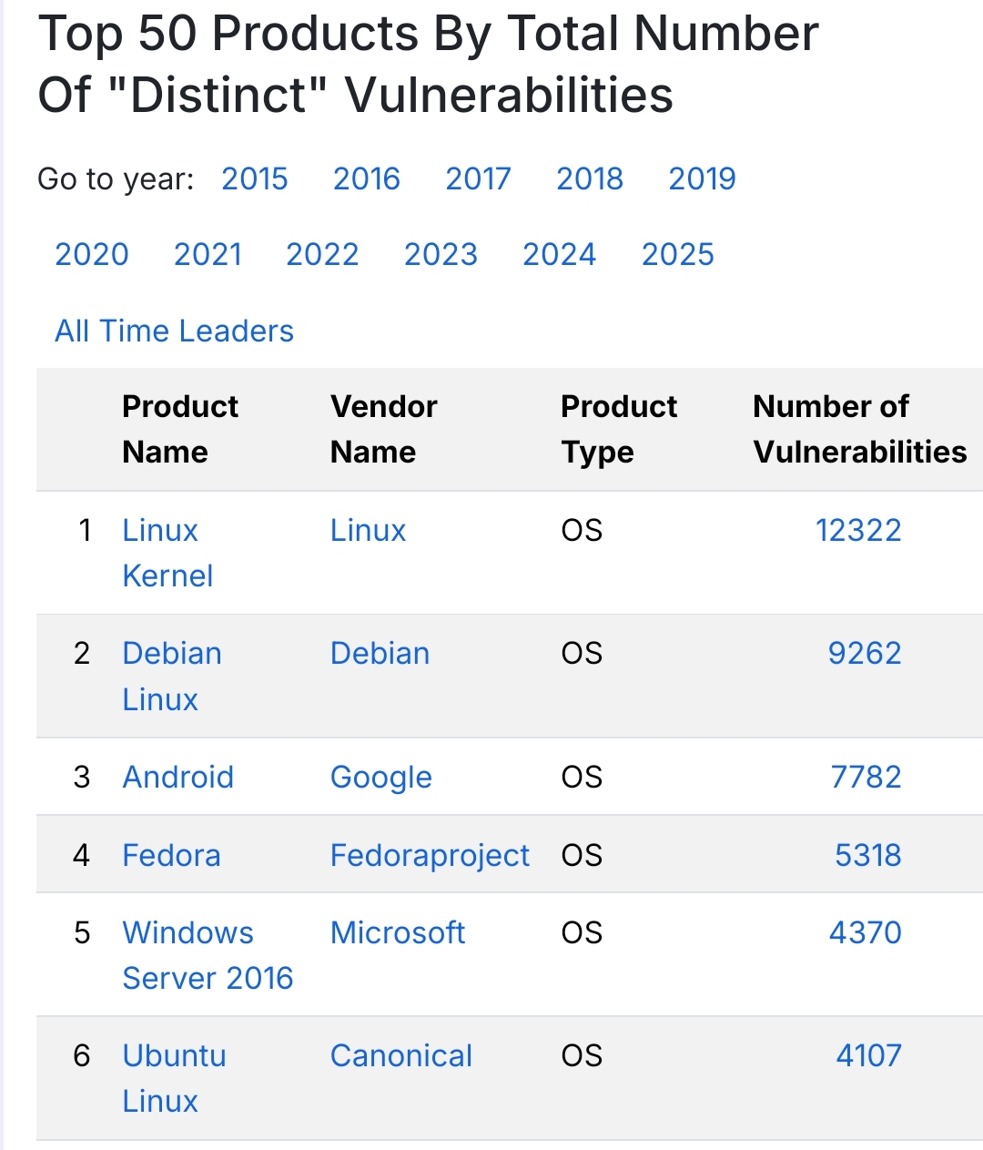
Task: Click the OS type cell in Ubuntu Linux row
Action: click(x=582, y=1055)
